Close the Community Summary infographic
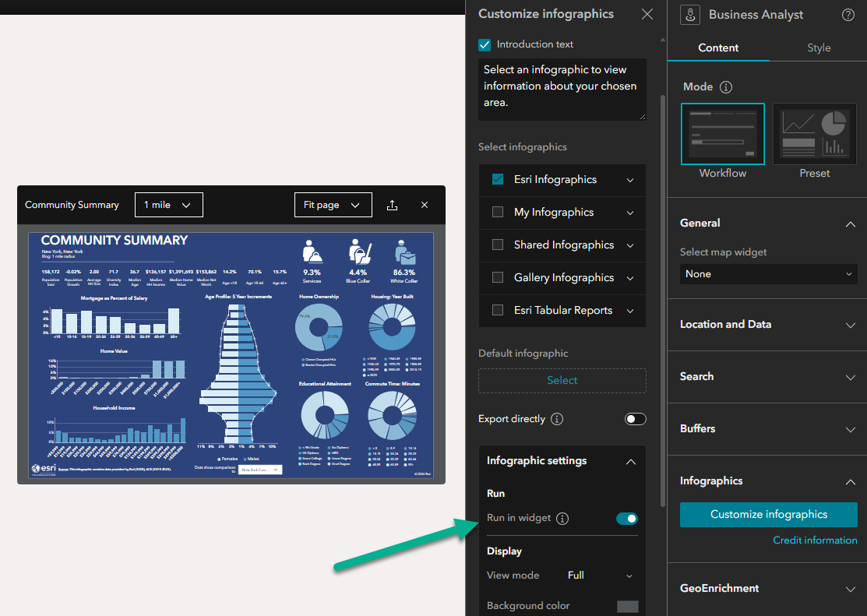867x616 pixels. [x=425, y=205]
